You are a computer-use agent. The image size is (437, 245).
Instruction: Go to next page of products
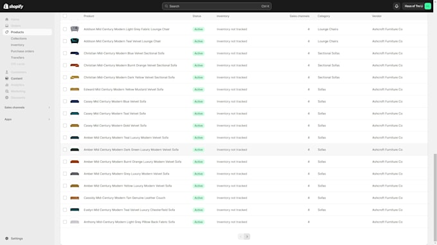(247, 237)
